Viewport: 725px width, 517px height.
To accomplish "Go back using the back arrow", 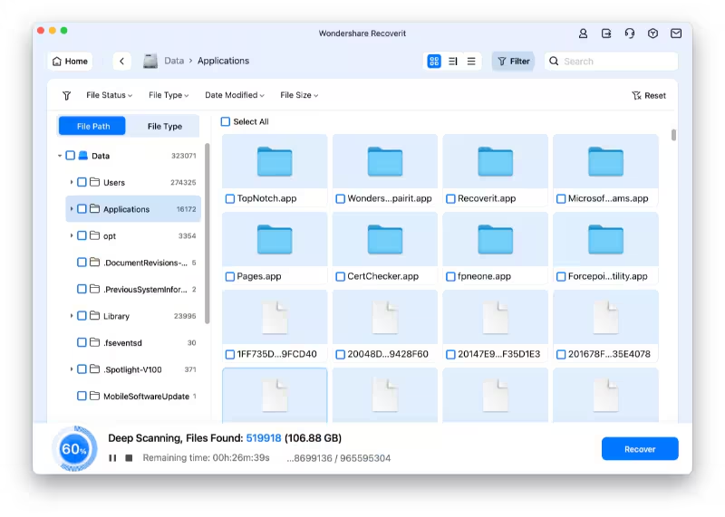I will pos(122,62).
